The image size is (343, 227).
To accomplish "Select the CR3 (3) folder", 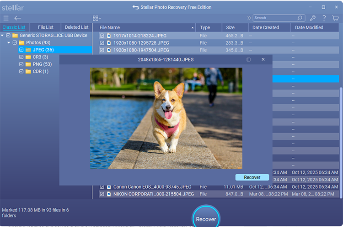I will 40,57.
